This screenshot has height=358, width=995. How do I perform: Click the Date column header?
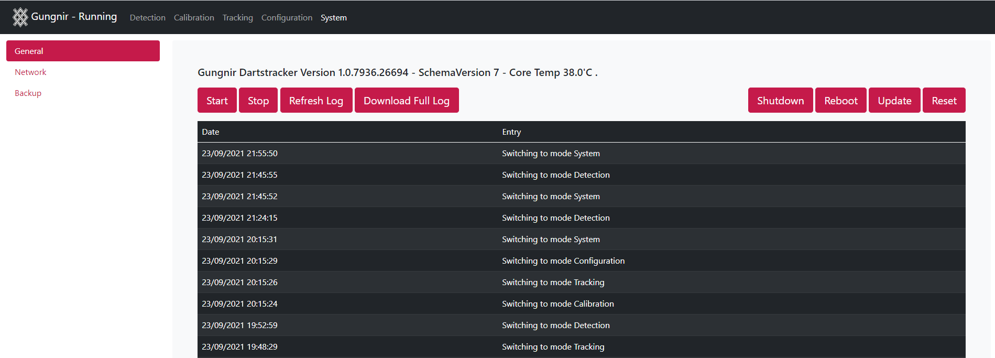(211, 132)
